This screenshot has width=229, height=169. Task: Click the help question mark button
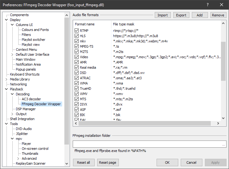[x=207, y=5]
